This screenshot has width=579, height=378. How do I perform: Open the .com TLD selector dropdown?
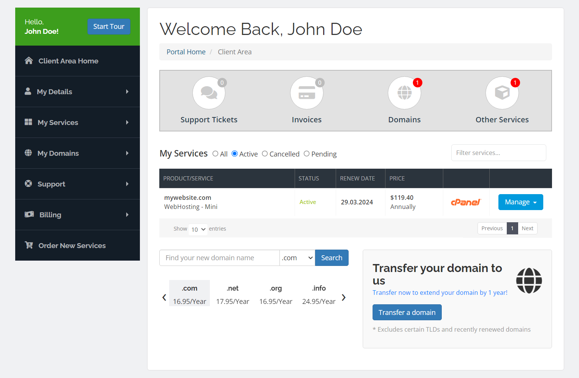[x=297, y=258]
